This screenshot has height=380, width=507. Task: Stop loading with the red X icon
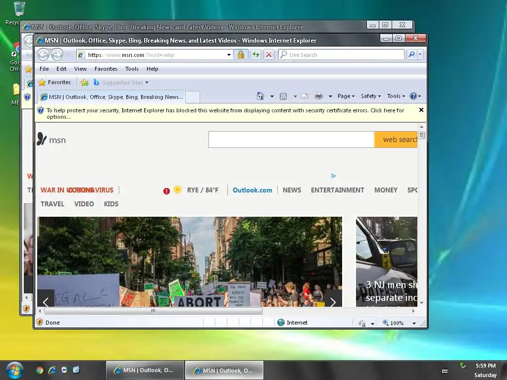269,54
